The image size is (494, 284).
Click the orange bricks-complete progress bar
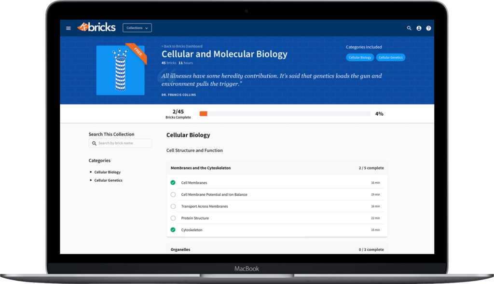(x=203, y=114)
